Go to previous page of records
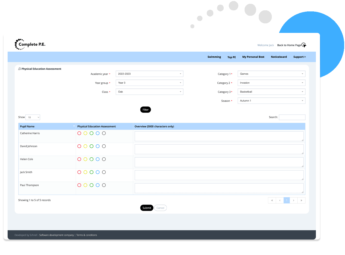 pos(280,200)
